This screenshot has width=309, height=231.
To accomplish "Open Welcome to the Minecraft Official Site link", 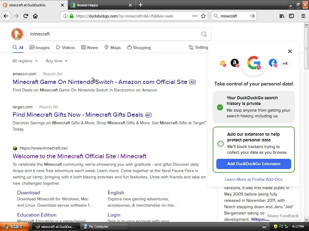I will tap(79, 156).
